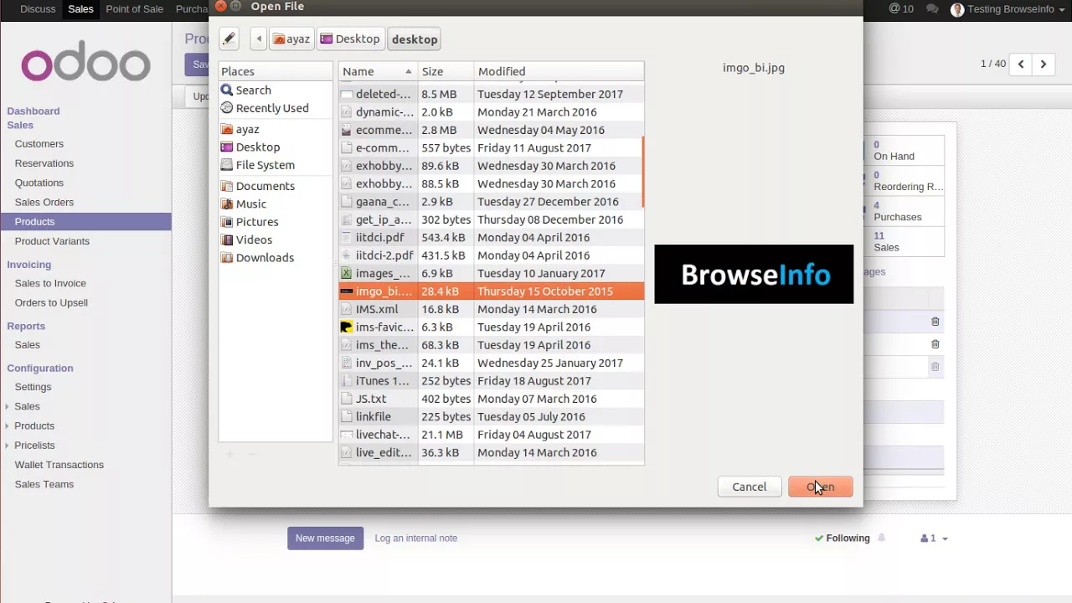The image size is (1072, 603).
Task: Click the BrowseInfo preview image
Action: tap(754, 274)
